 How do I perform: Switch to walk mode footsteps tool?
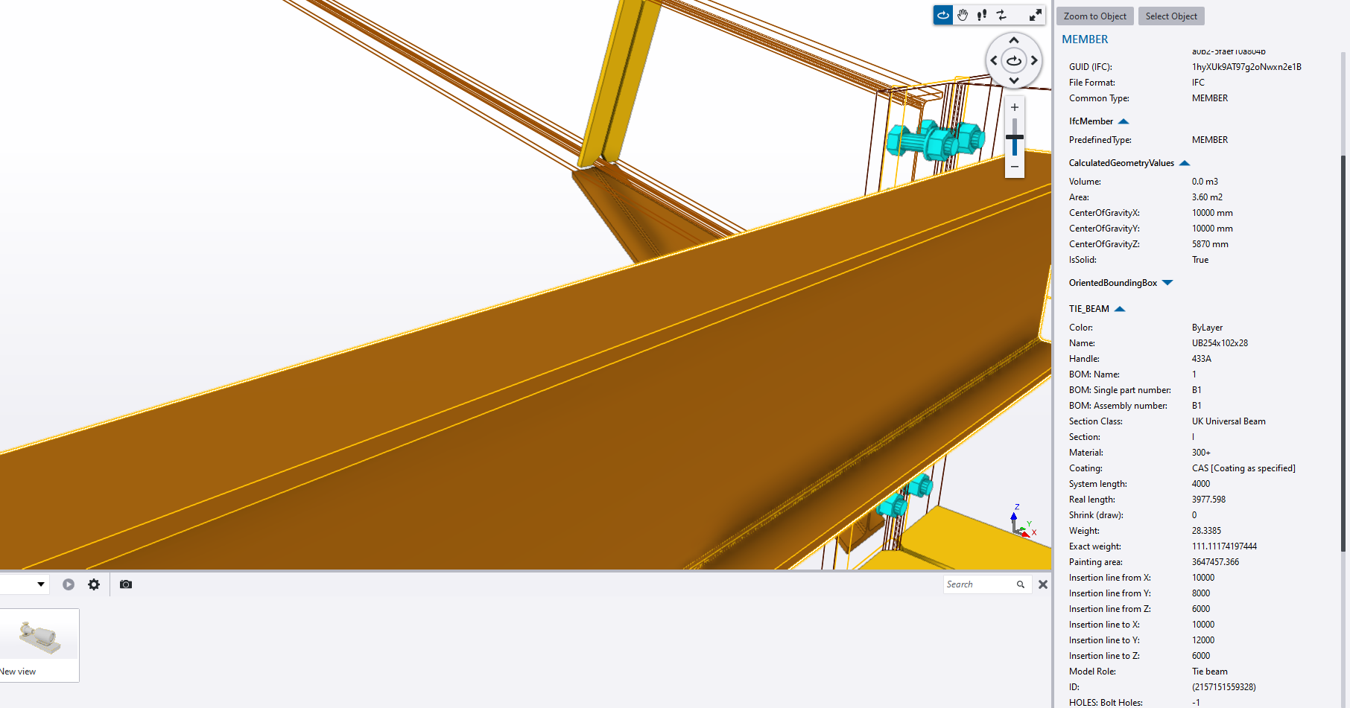tap(982, 15)
